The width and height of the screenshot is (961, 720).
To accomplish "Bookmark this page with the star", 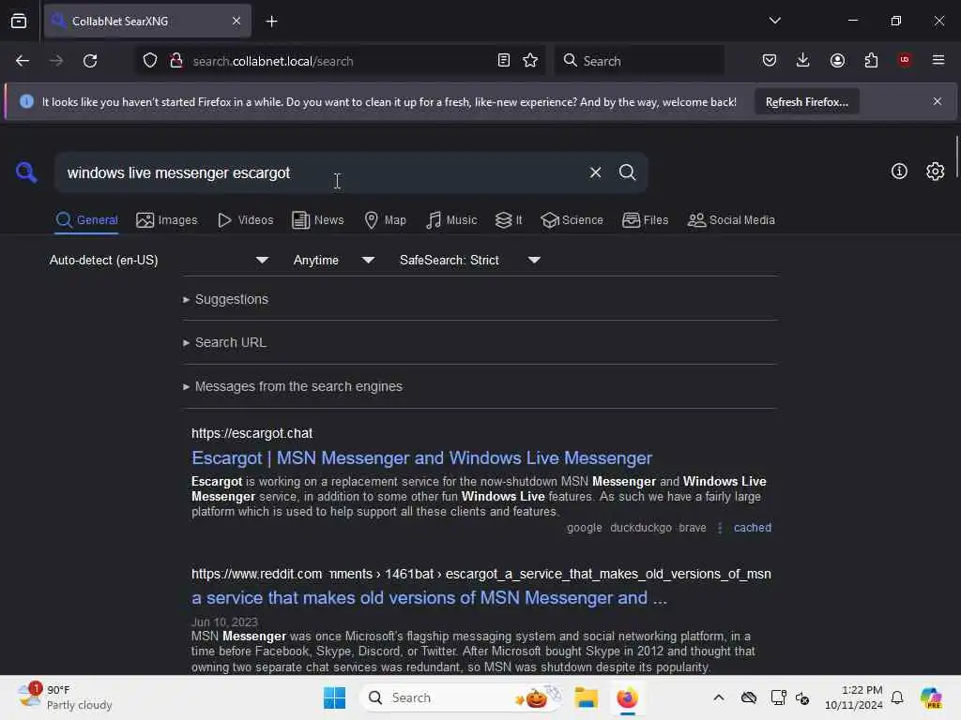I will 531,61.
